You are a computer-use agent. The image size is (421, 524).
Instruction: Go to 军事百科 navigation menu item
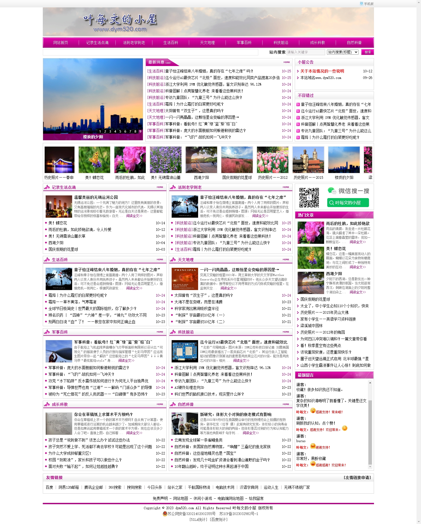point(244,43)
